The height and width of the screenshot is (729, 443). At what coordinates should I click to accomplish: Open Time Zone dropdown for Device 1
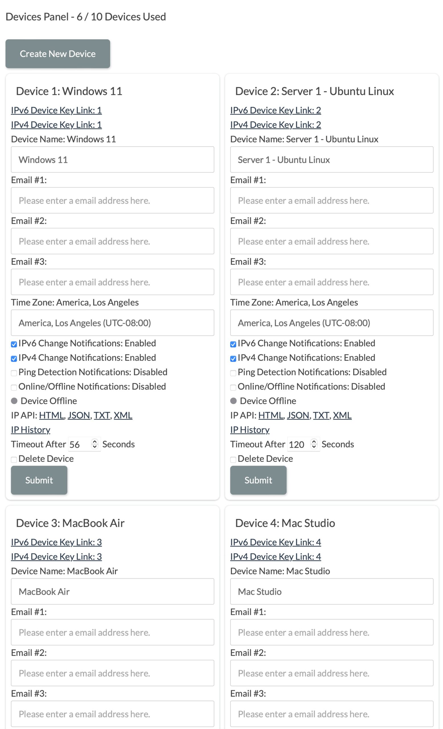(x=113, y=322)
